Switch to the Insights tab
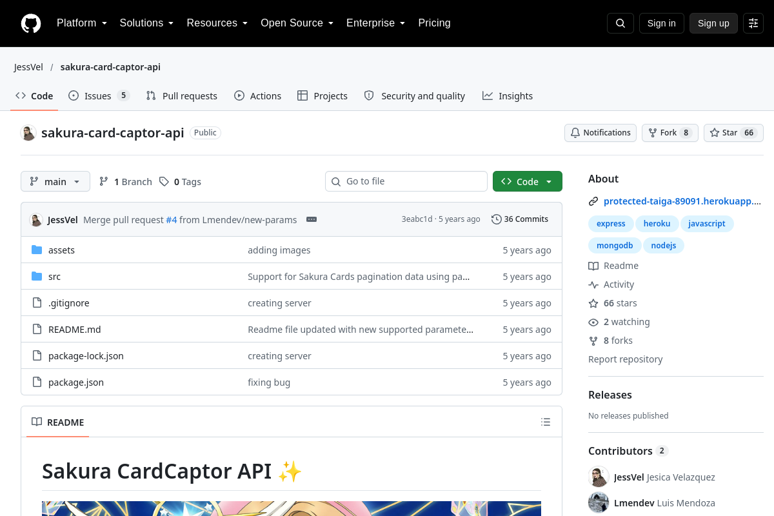The width and height of the screenshot is (774, 516). (x=508, y=96)
